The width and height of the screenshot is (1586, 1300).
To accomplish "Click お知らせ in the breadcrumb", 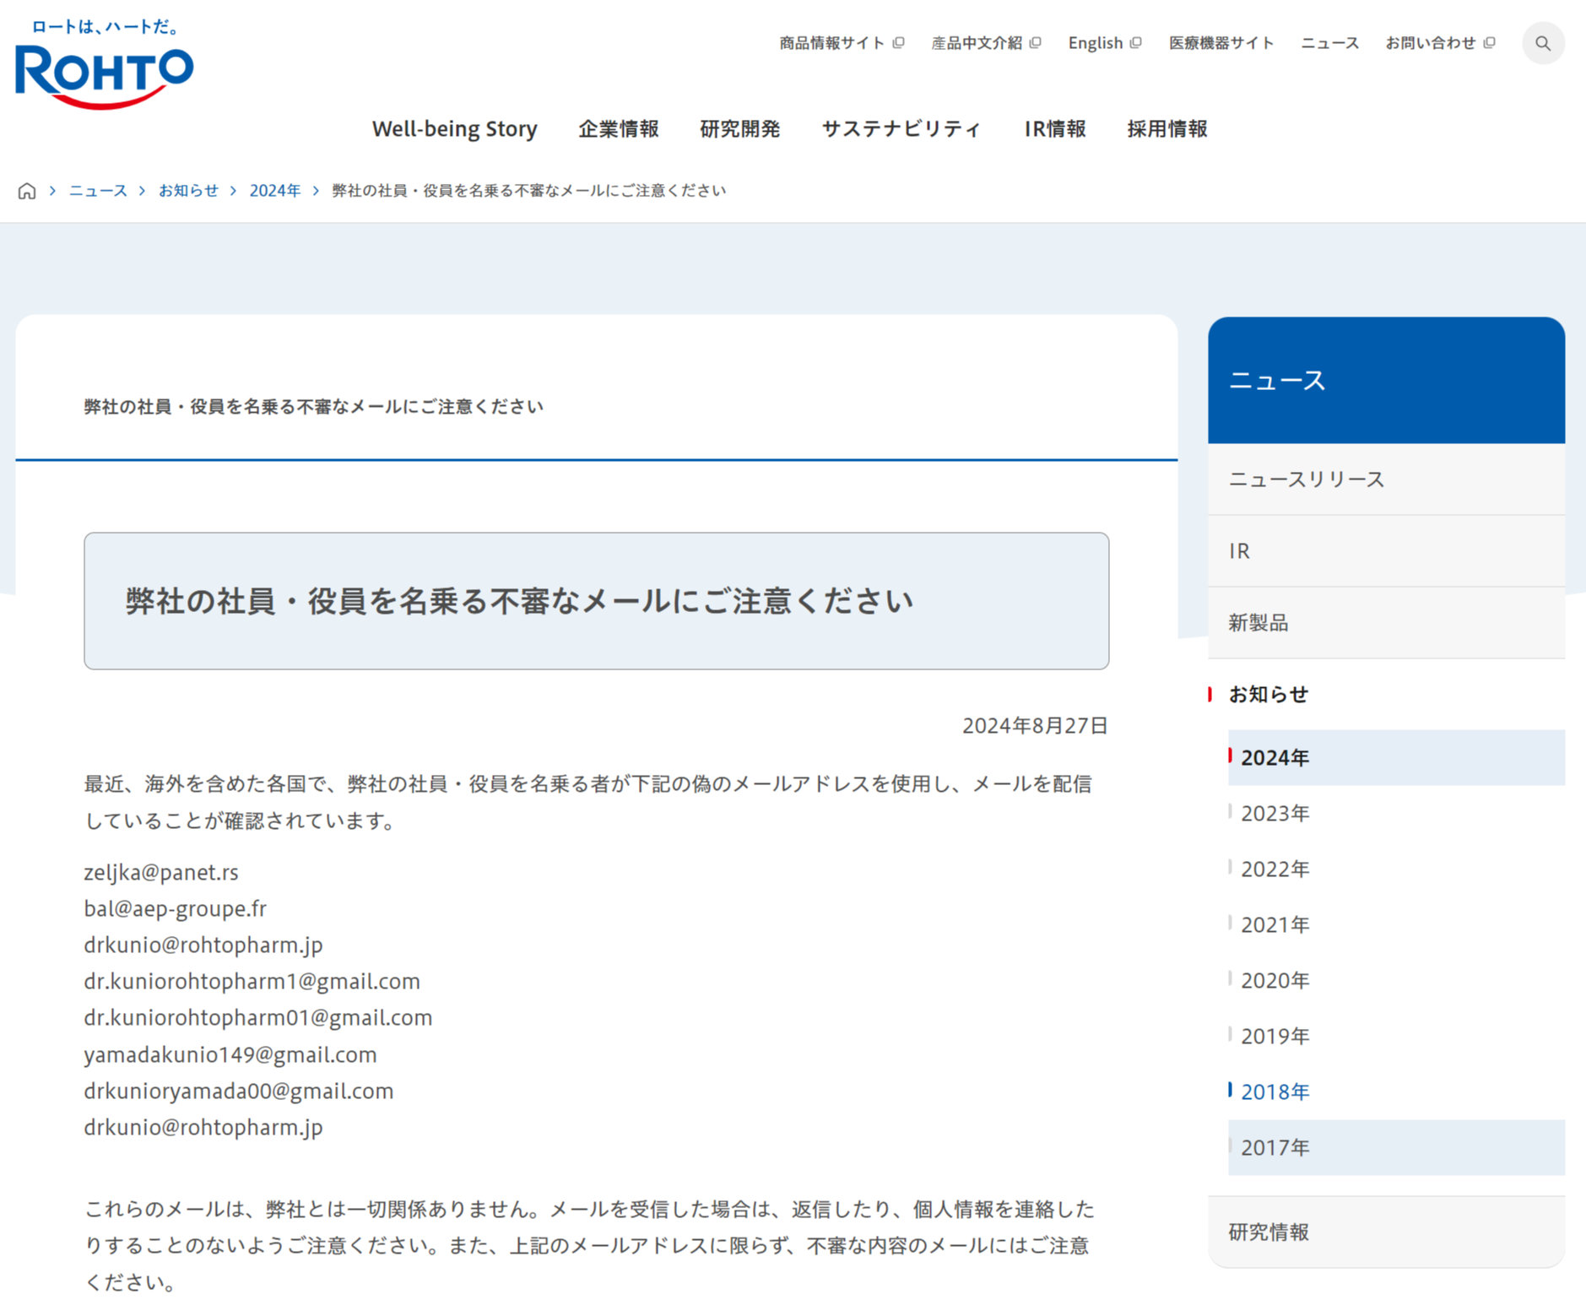I will (x=188, y=191).
